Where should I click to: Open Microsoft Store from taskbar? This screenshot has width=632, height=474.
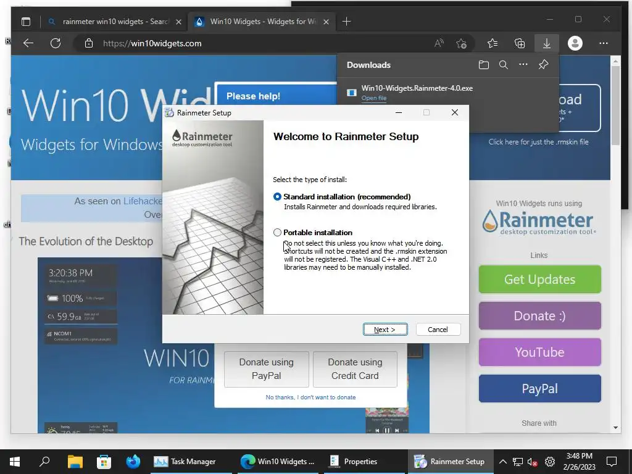point(104,462)
